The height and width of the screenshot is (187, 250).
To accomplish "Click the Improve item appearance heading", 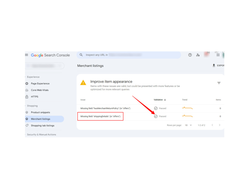I will pos(111,82).
